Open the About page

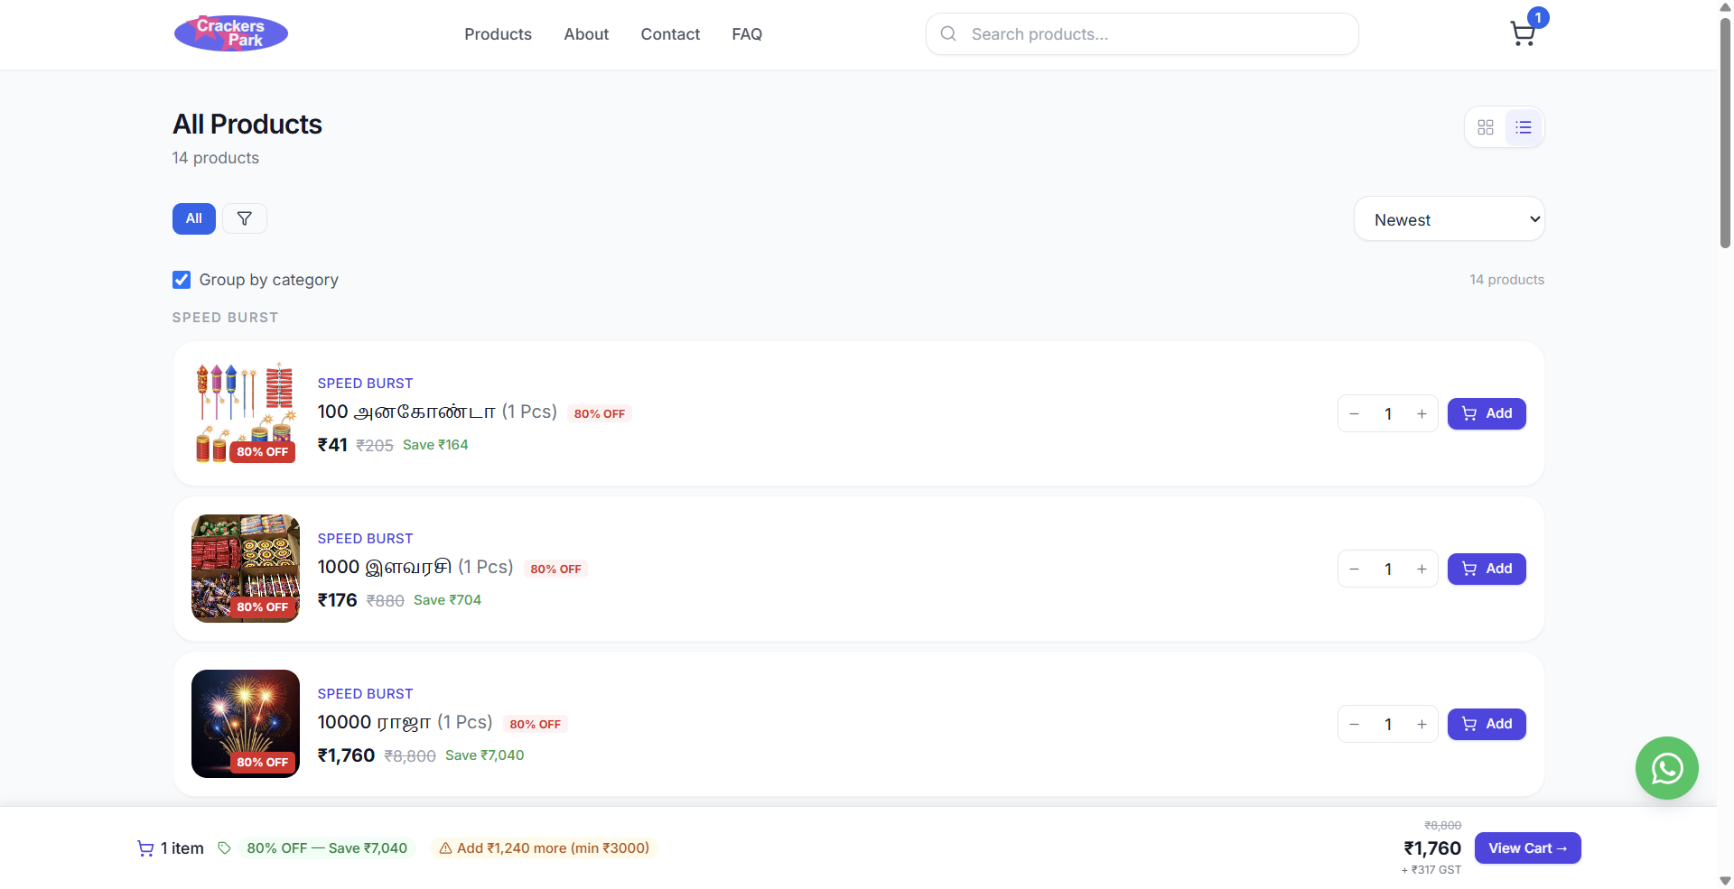[586, 34]
